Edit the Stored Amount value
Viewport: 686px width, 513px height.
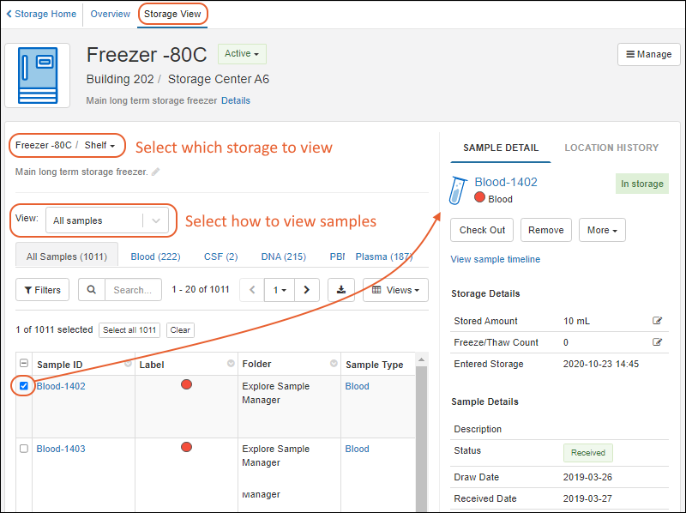657,321
